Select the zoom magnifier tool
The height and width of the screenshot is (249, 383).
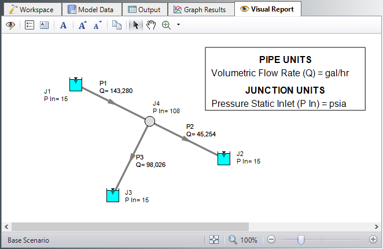coord(167,25)
